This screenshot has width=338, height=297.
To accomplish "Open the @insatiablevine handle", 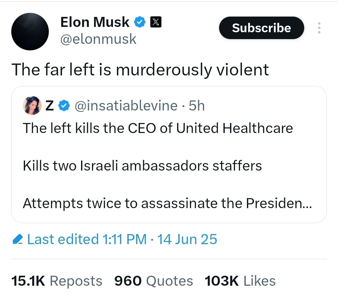I will tap(126, 106).
